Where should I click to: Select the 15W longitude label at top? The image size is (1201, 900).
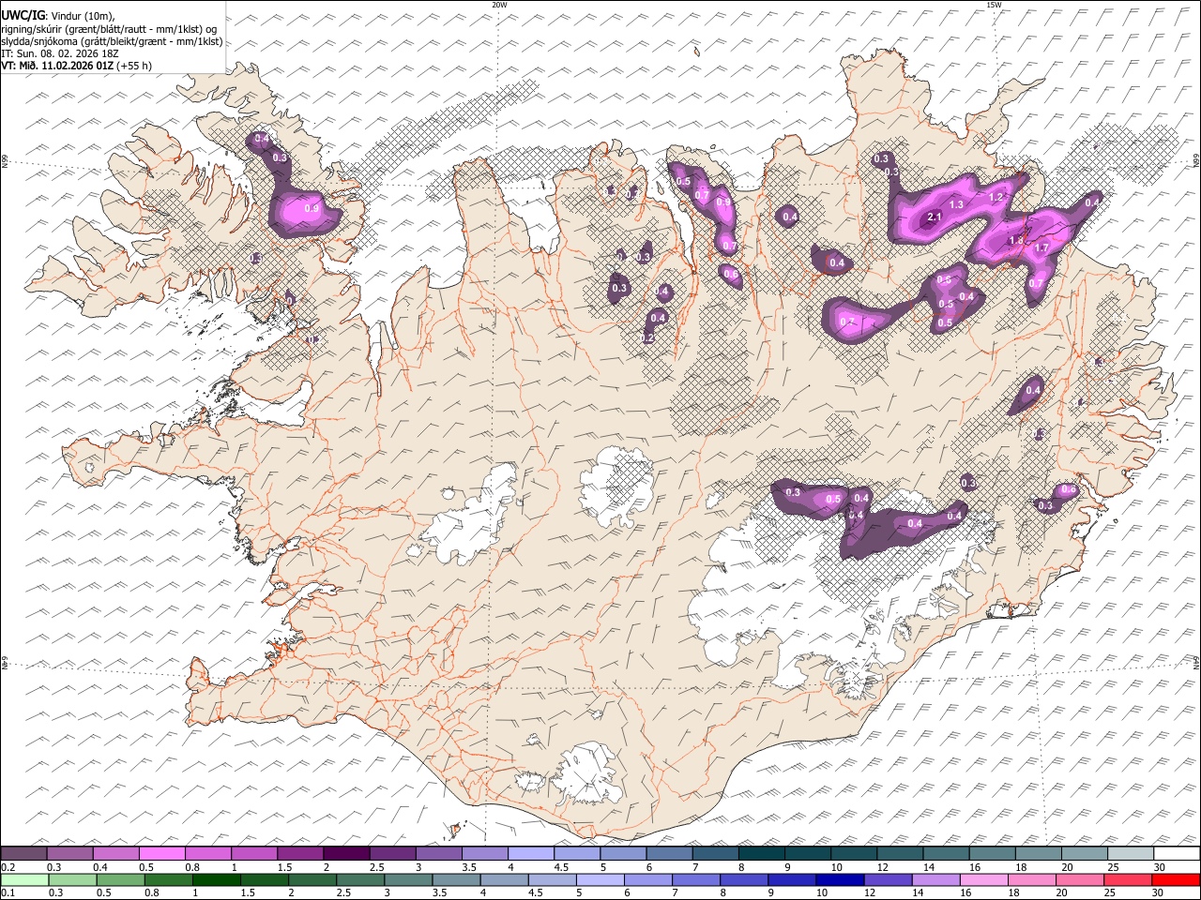(994, 5)
